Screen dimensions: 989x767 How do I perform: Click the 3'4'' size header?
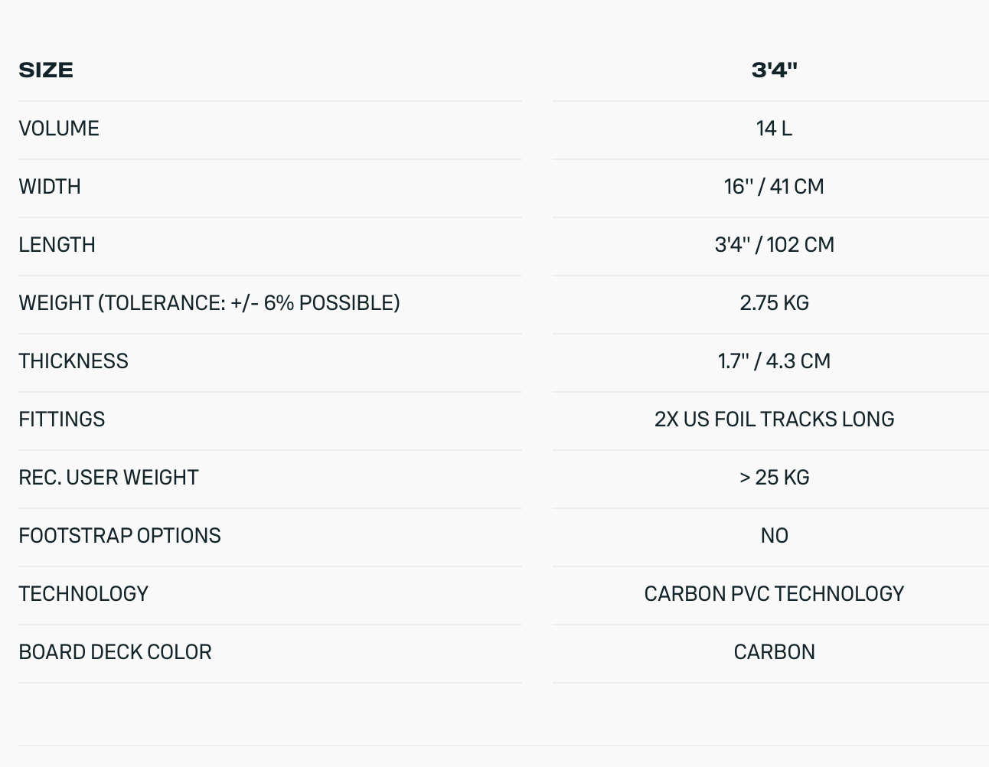774,70
